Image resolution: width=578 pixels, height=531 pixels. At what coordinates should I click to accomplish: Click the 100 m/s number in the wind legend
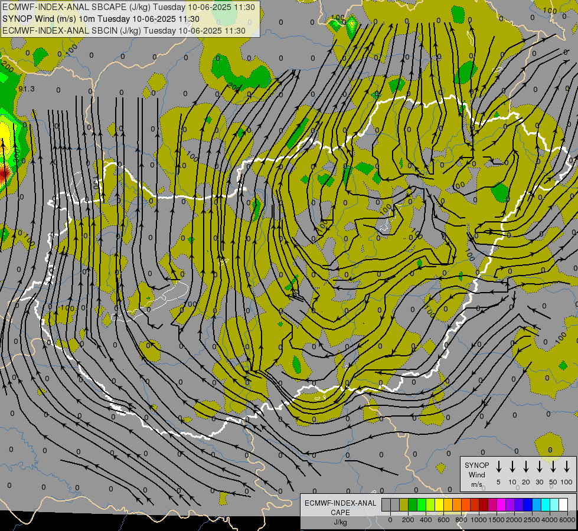pos(567,482)
